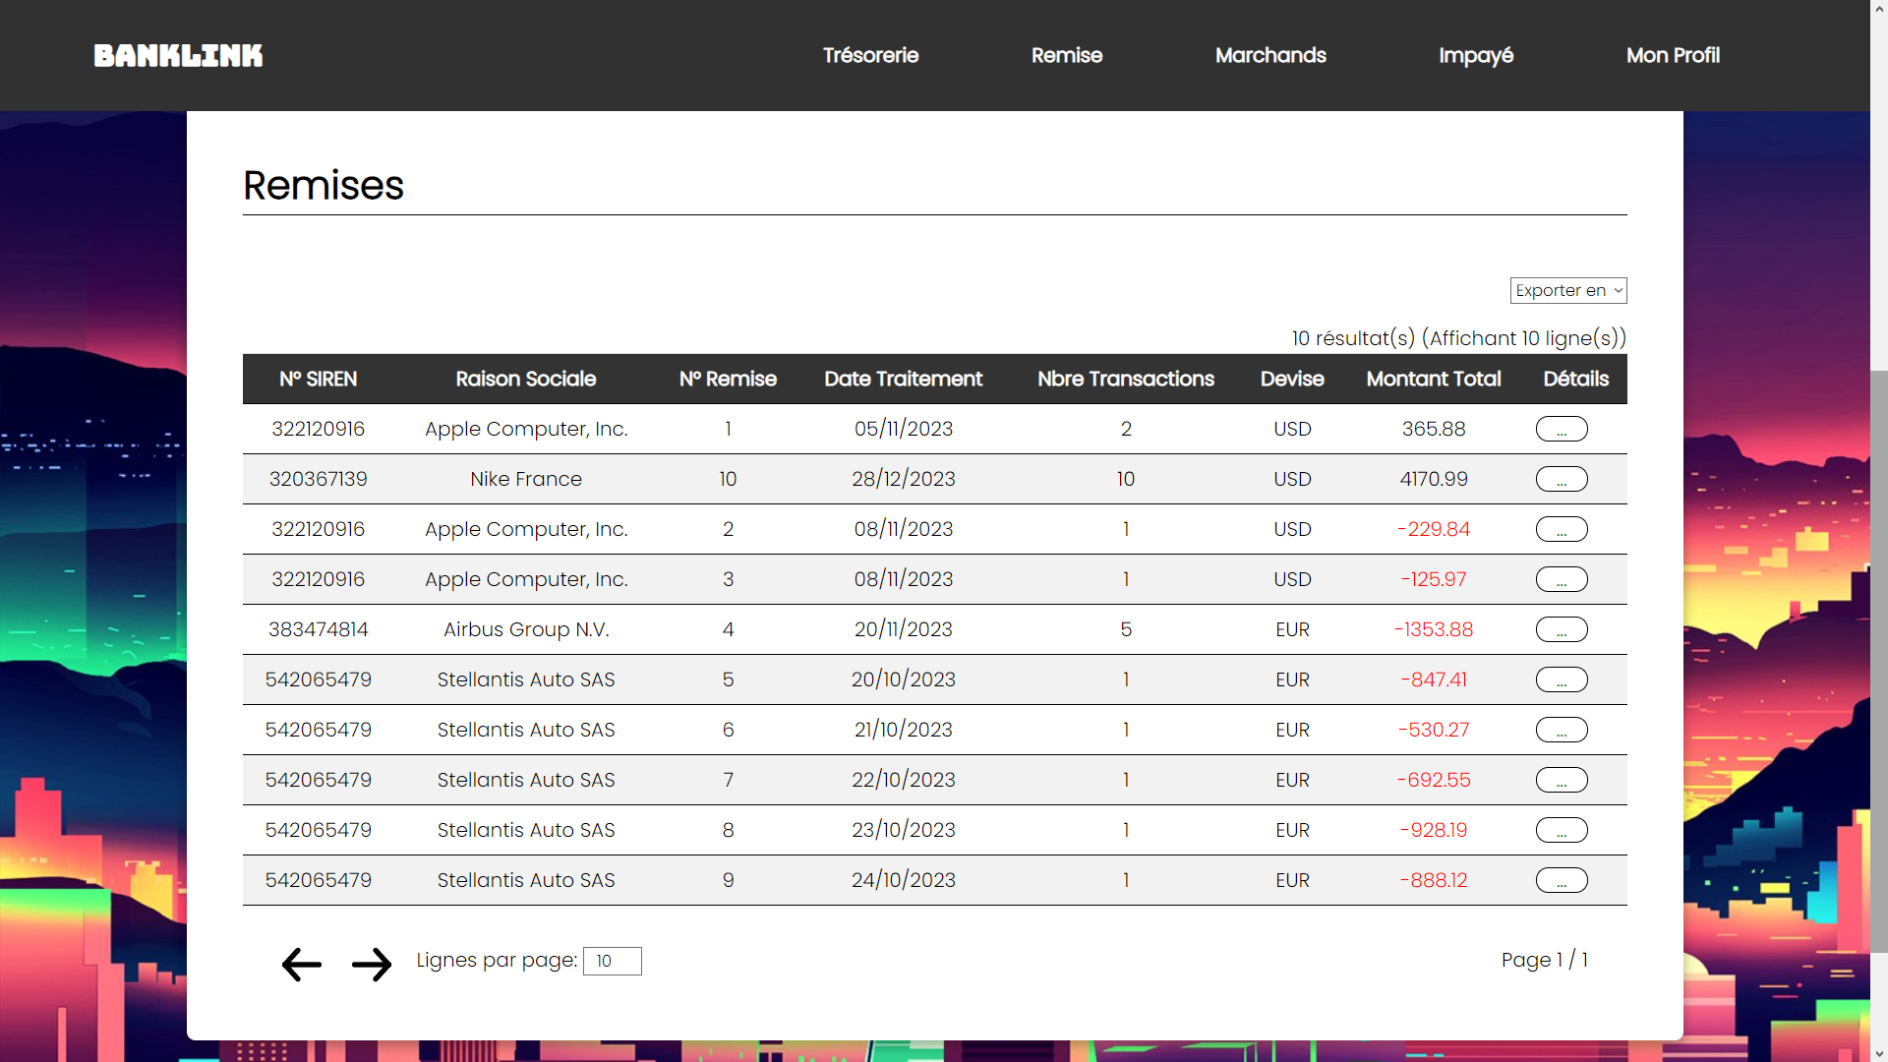This screenshot has width=1888, height=1062.
Task: Open details for Airbus Group N.V. row
Action: point(1562,629)
